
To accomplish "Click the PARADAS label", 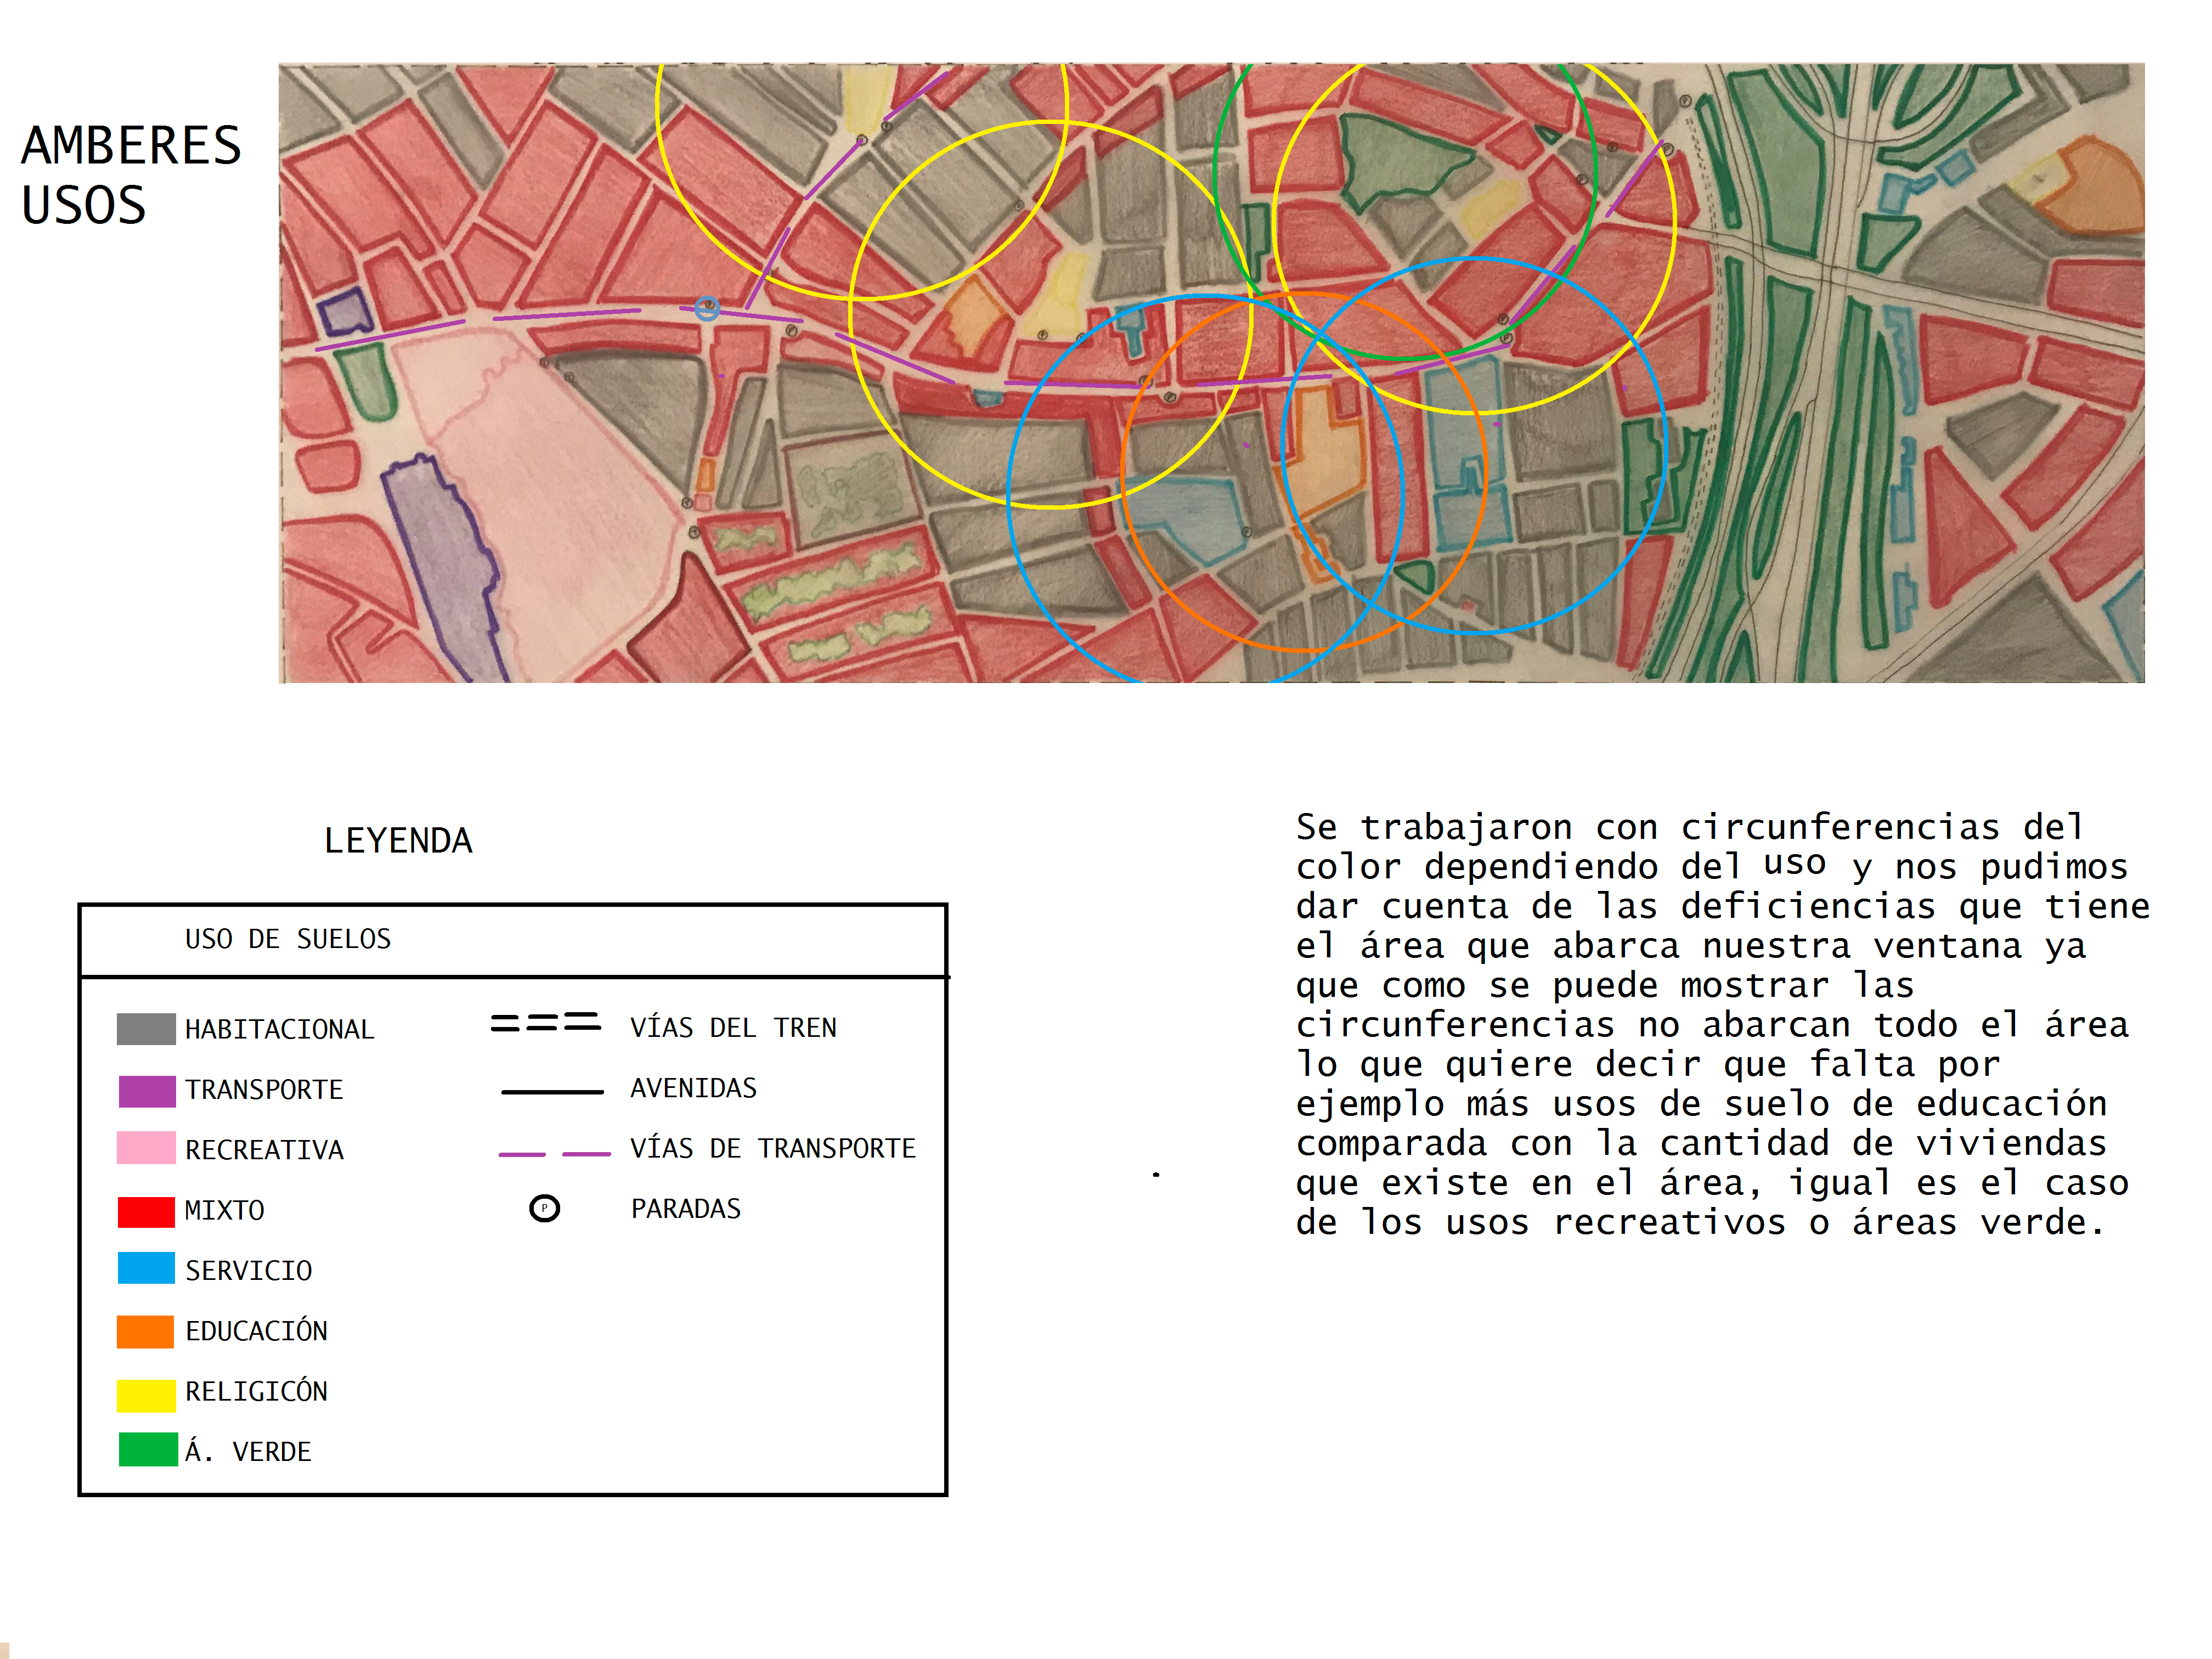I will 685,1209.
